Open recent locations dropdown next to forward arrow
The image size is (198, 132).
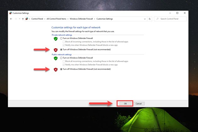point(19,19)
